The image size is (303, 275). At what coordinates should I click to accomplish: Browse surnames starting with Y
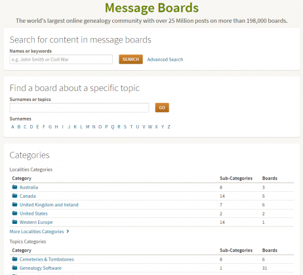163,127
